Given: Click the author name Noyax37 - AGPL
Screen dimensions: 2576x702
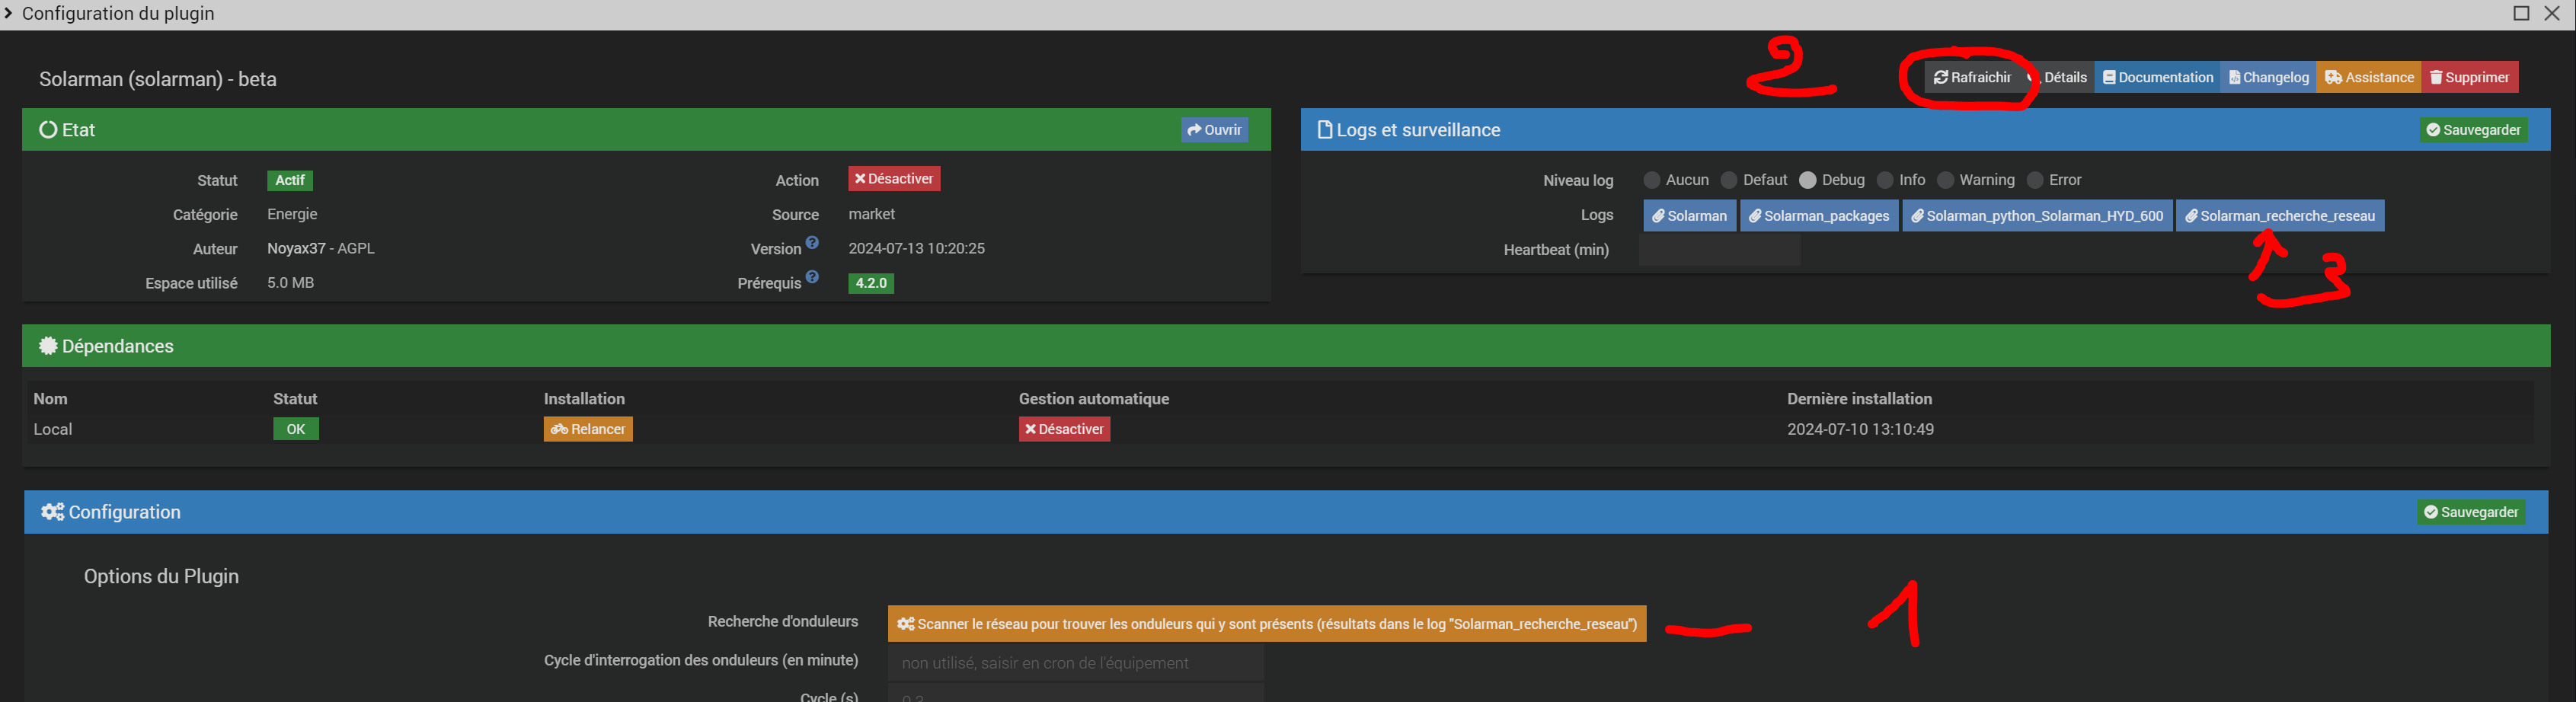Looking at the screenshot, I should click(x=321, y=248).
